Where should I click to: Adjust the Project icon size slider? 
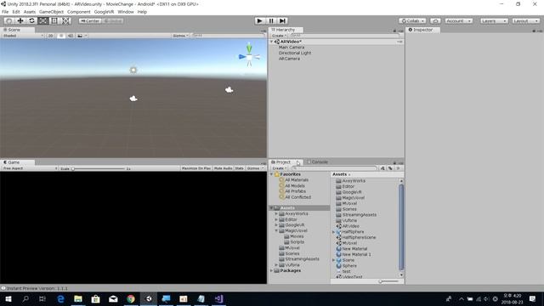point(389,281)
